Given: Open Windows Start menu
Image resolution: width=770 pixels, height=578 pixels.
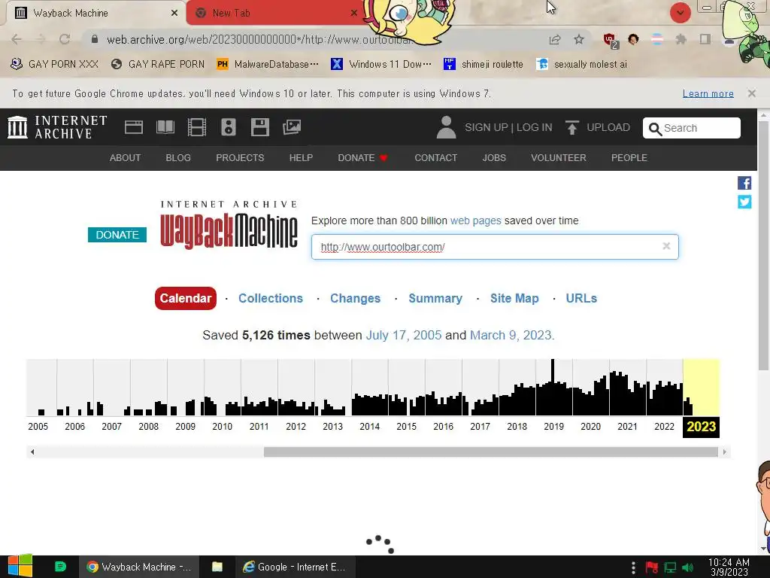Looking at the screenshot, I should point(20,566).
